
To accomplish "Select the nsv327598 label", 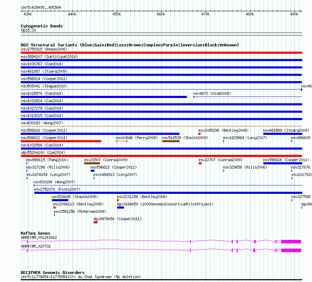I will click(x=301, y=197).
